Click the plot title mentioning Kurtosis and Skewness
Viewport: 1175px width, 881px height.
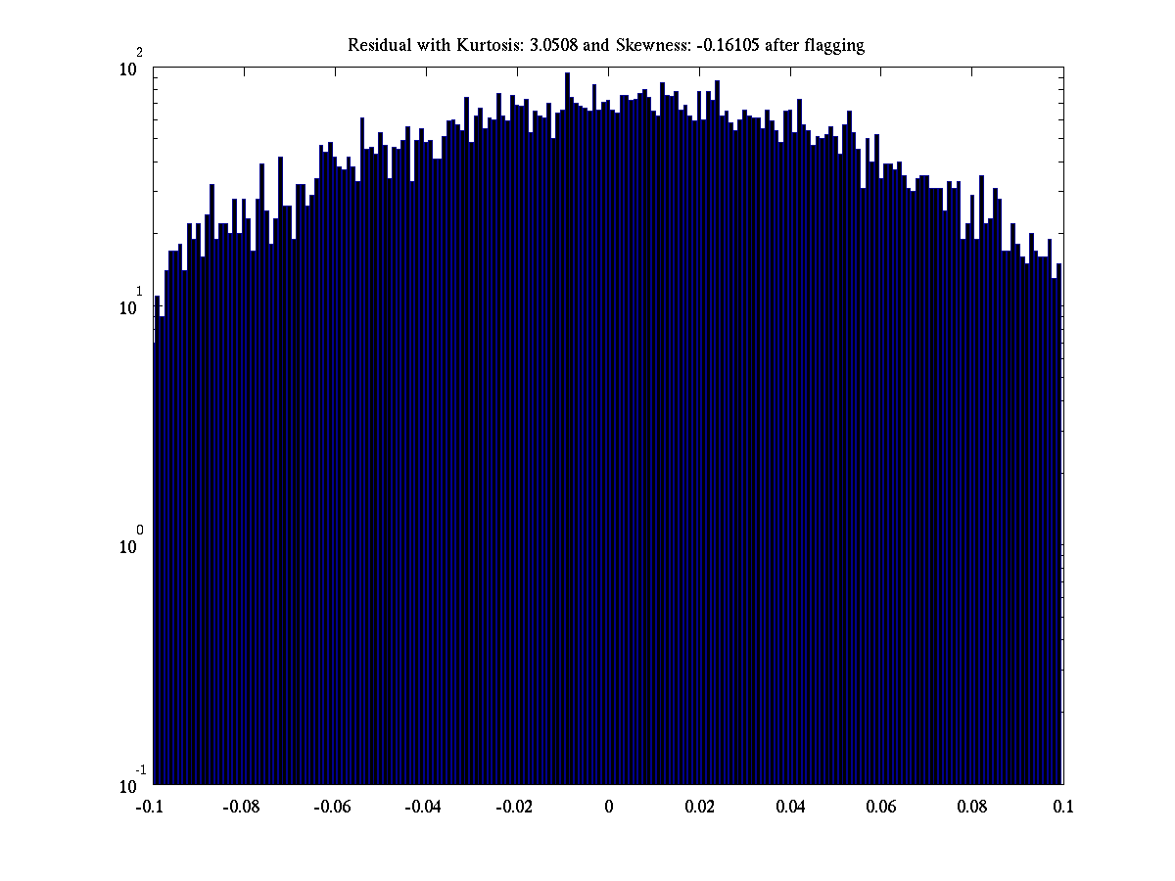click(x=606, y=45)
